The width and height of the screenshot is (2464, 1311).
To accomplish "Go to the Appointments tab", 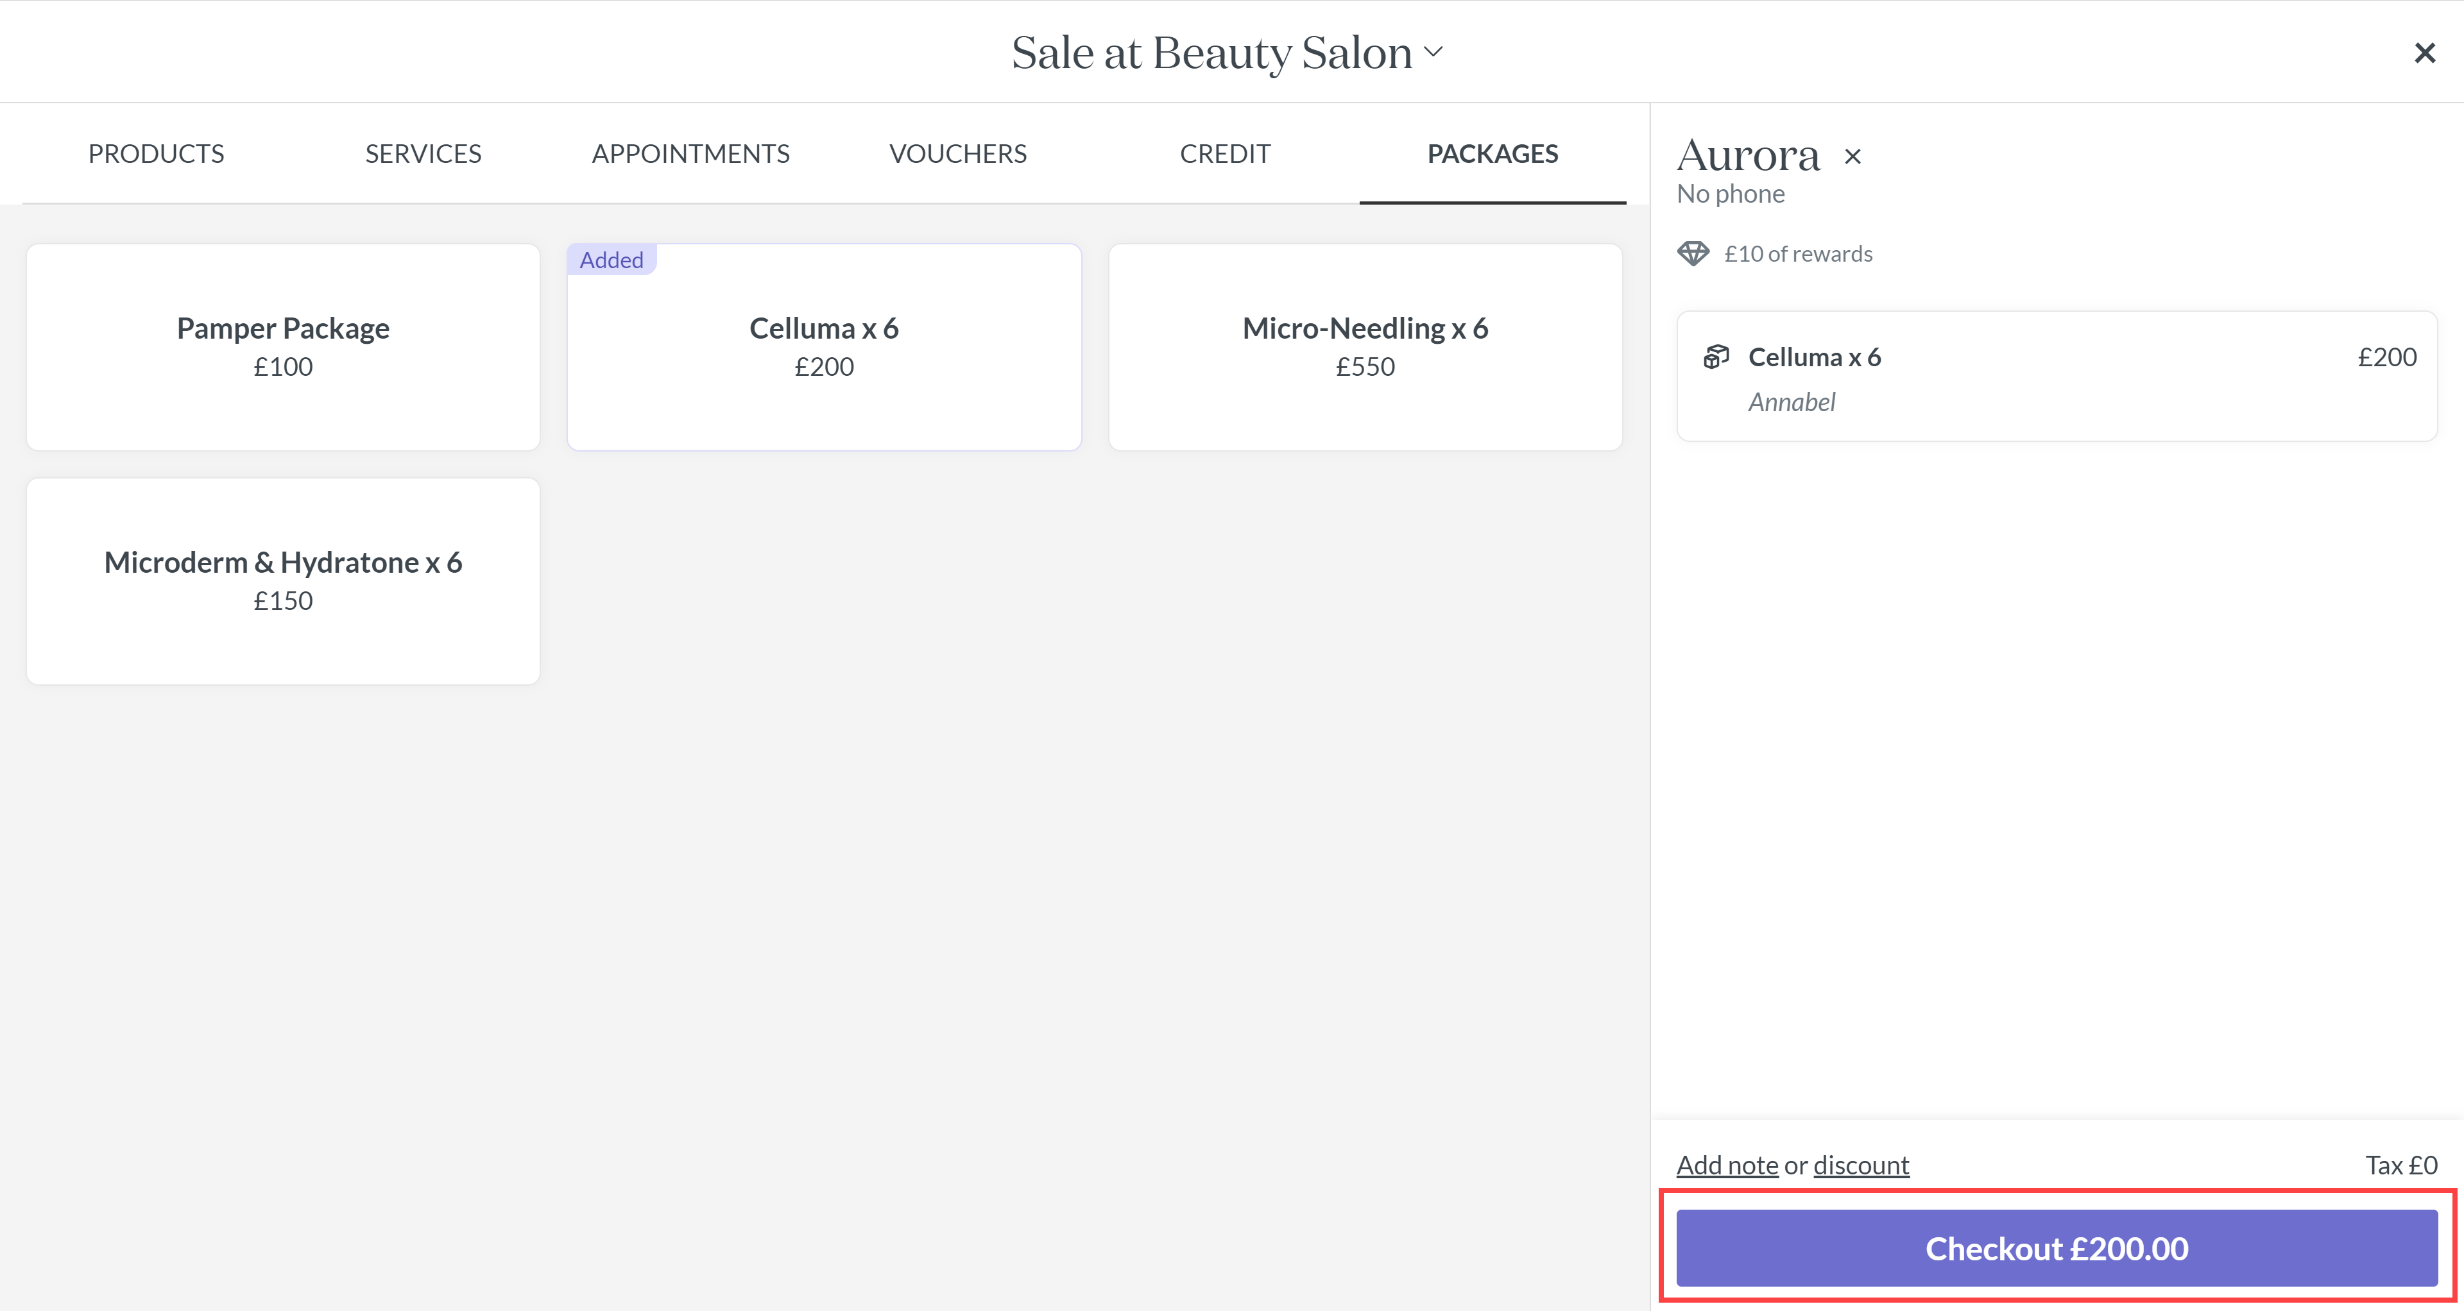I will click(x=690, y=154).
